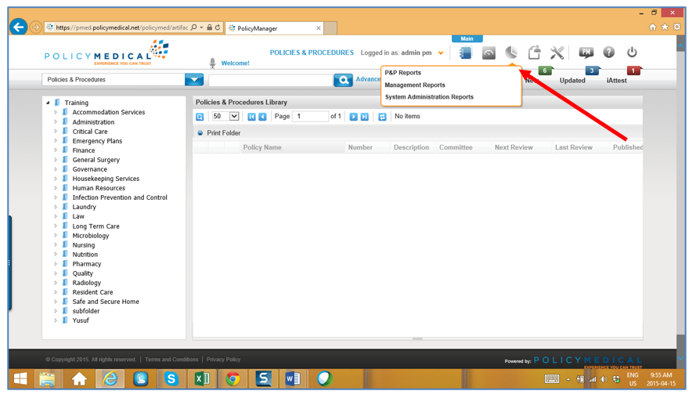The image size is (692, 398).
Task: Select the Pharmacy folder
Action: [x=86, y=264]
